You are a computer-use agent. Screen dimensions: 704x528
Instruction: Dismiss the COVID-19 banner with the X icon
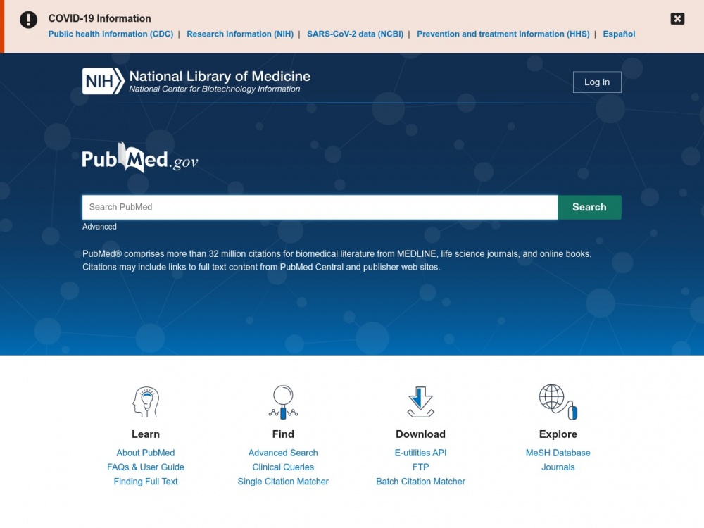click(x=677, y=19)
